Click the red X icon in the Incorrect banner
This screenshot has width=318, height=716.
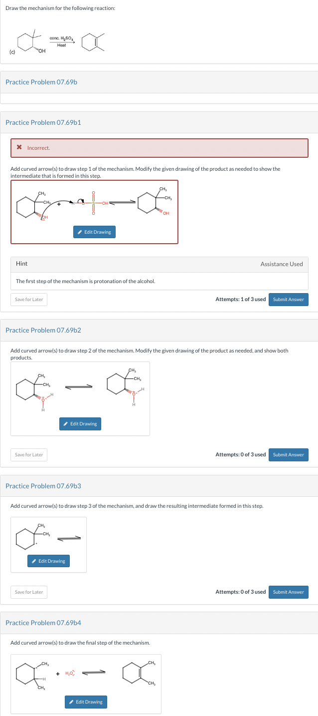18,148
